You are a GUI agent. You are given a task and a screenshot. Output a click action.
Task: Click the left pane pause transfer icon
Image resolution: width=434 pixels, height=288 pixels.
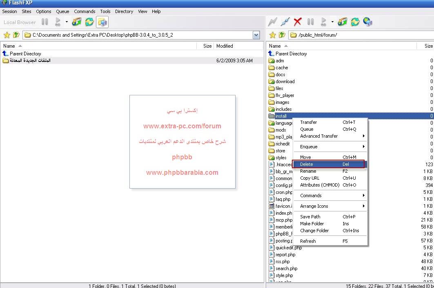tap(45, 22)
